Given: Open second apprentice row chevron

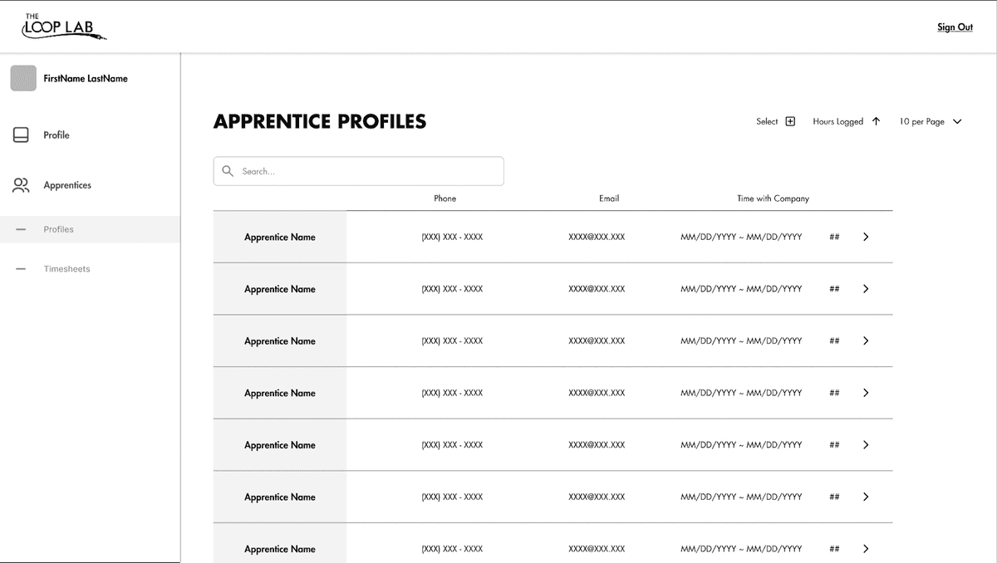Looking at the screenshot, I should (x=866, y=289).
